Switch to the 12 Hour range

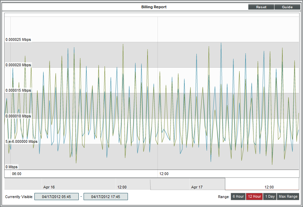(254, 197)
